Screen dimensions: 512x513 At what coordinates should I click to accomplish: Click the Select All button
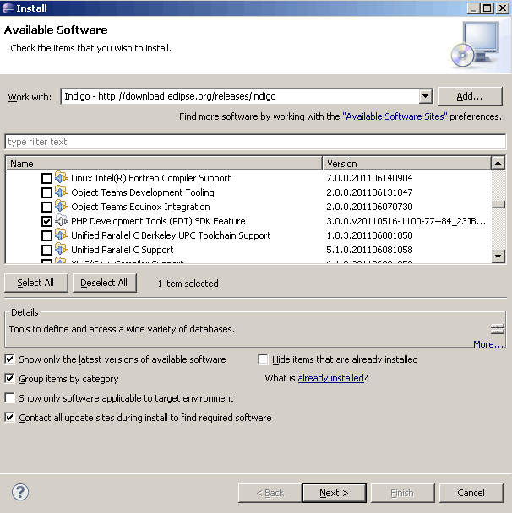[36, 283]
